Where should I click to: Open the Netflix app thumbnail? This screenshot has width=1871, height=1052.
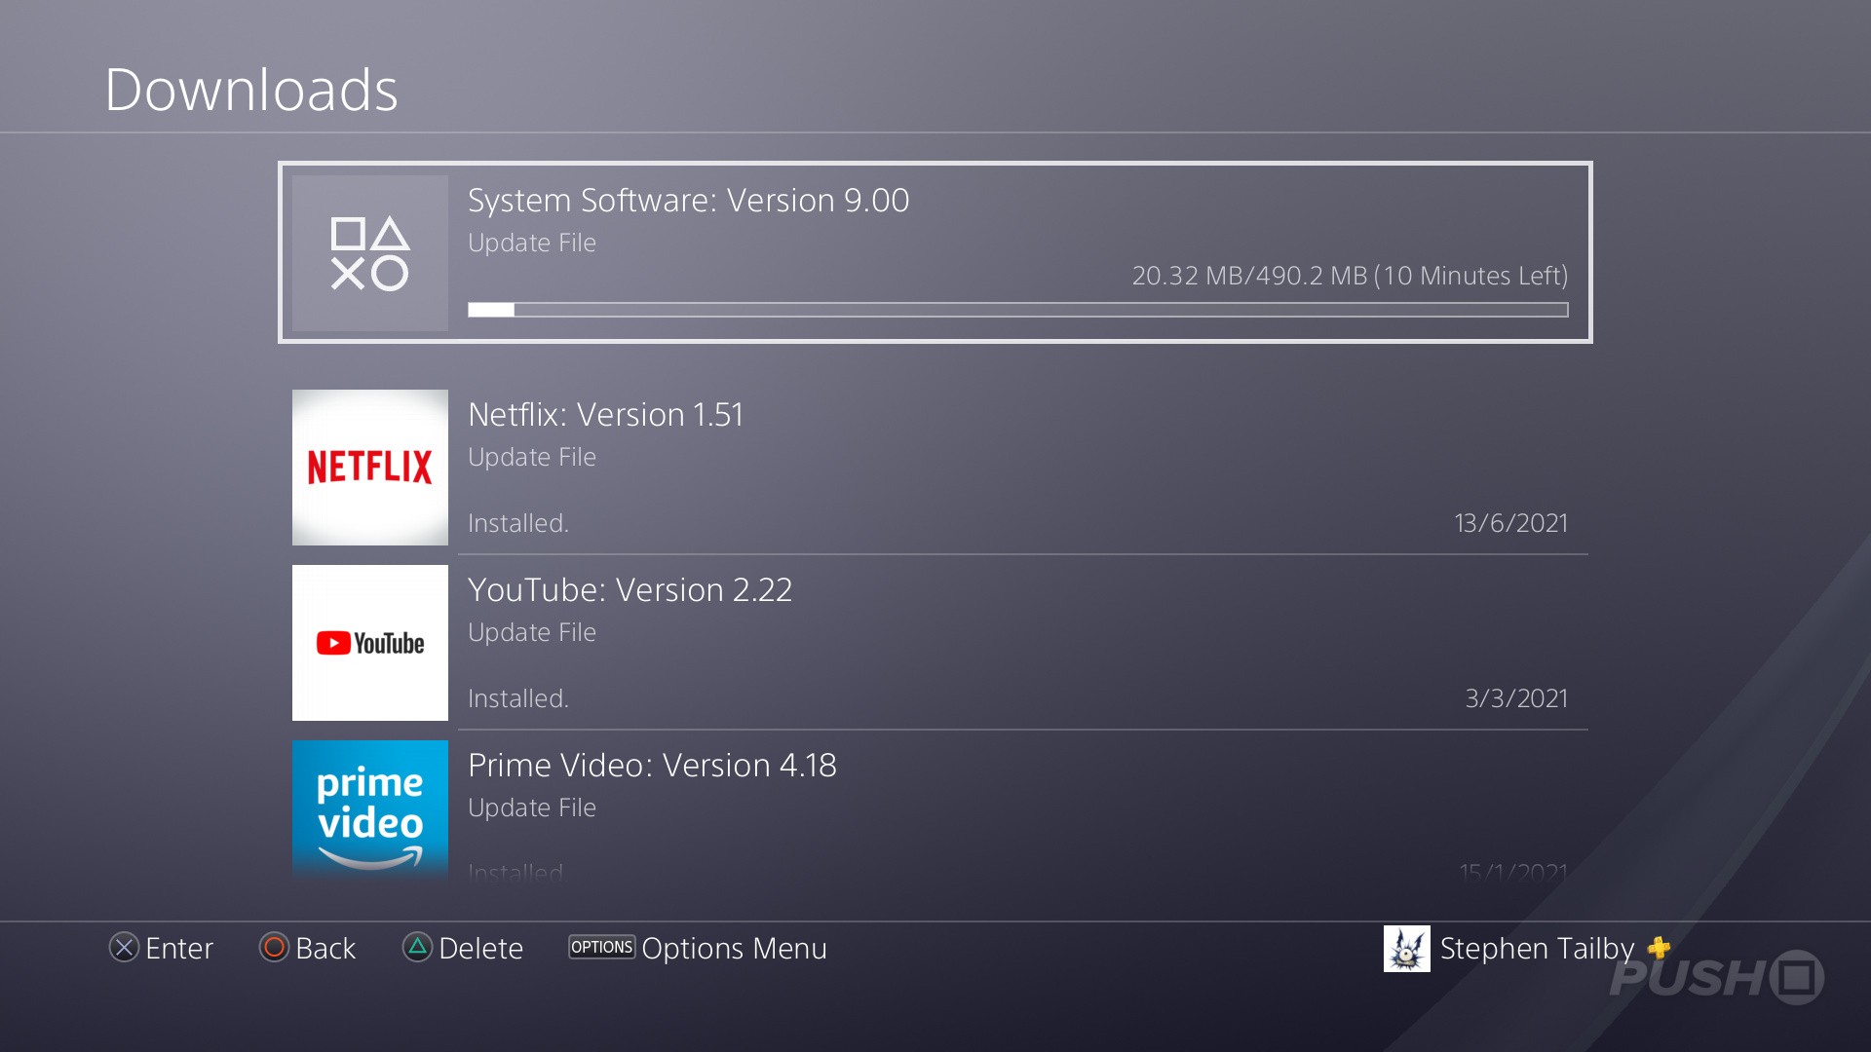coord(369,467)
